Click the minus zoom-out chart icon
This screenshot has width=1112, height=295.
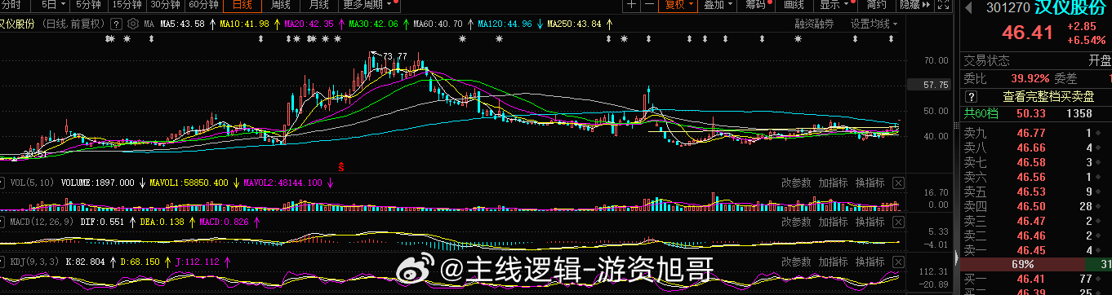click(649, 5)
